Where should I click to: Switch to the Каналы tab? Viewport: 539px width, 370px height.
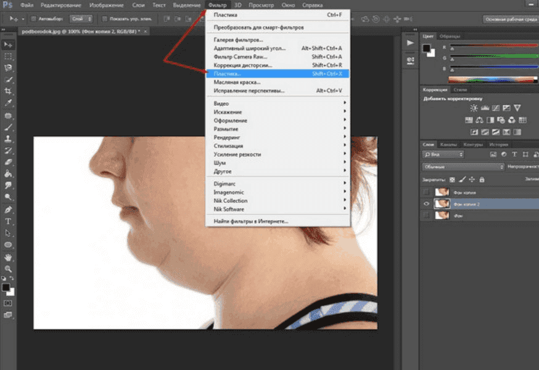pyautogui.click(x=448, y=145)
